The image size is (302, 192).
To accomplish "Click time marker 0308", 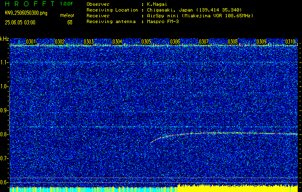I will [x=232, y=42].
